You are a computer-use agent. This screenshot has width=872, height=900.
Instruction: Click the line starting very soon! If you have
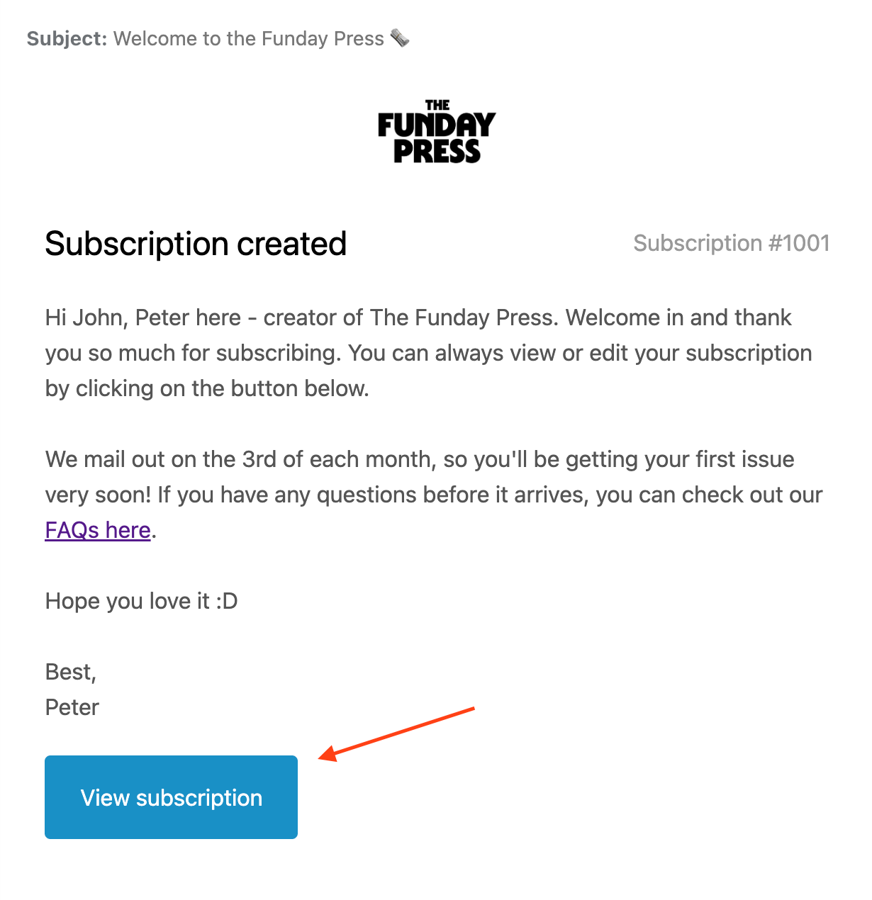tap(434, 495)
